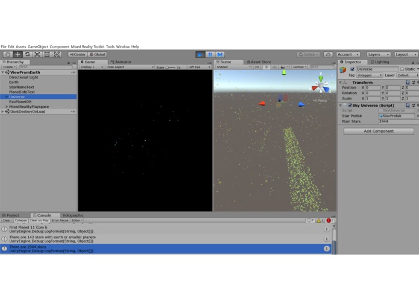Toggle 2D scene view mode

tap(257, 67)
